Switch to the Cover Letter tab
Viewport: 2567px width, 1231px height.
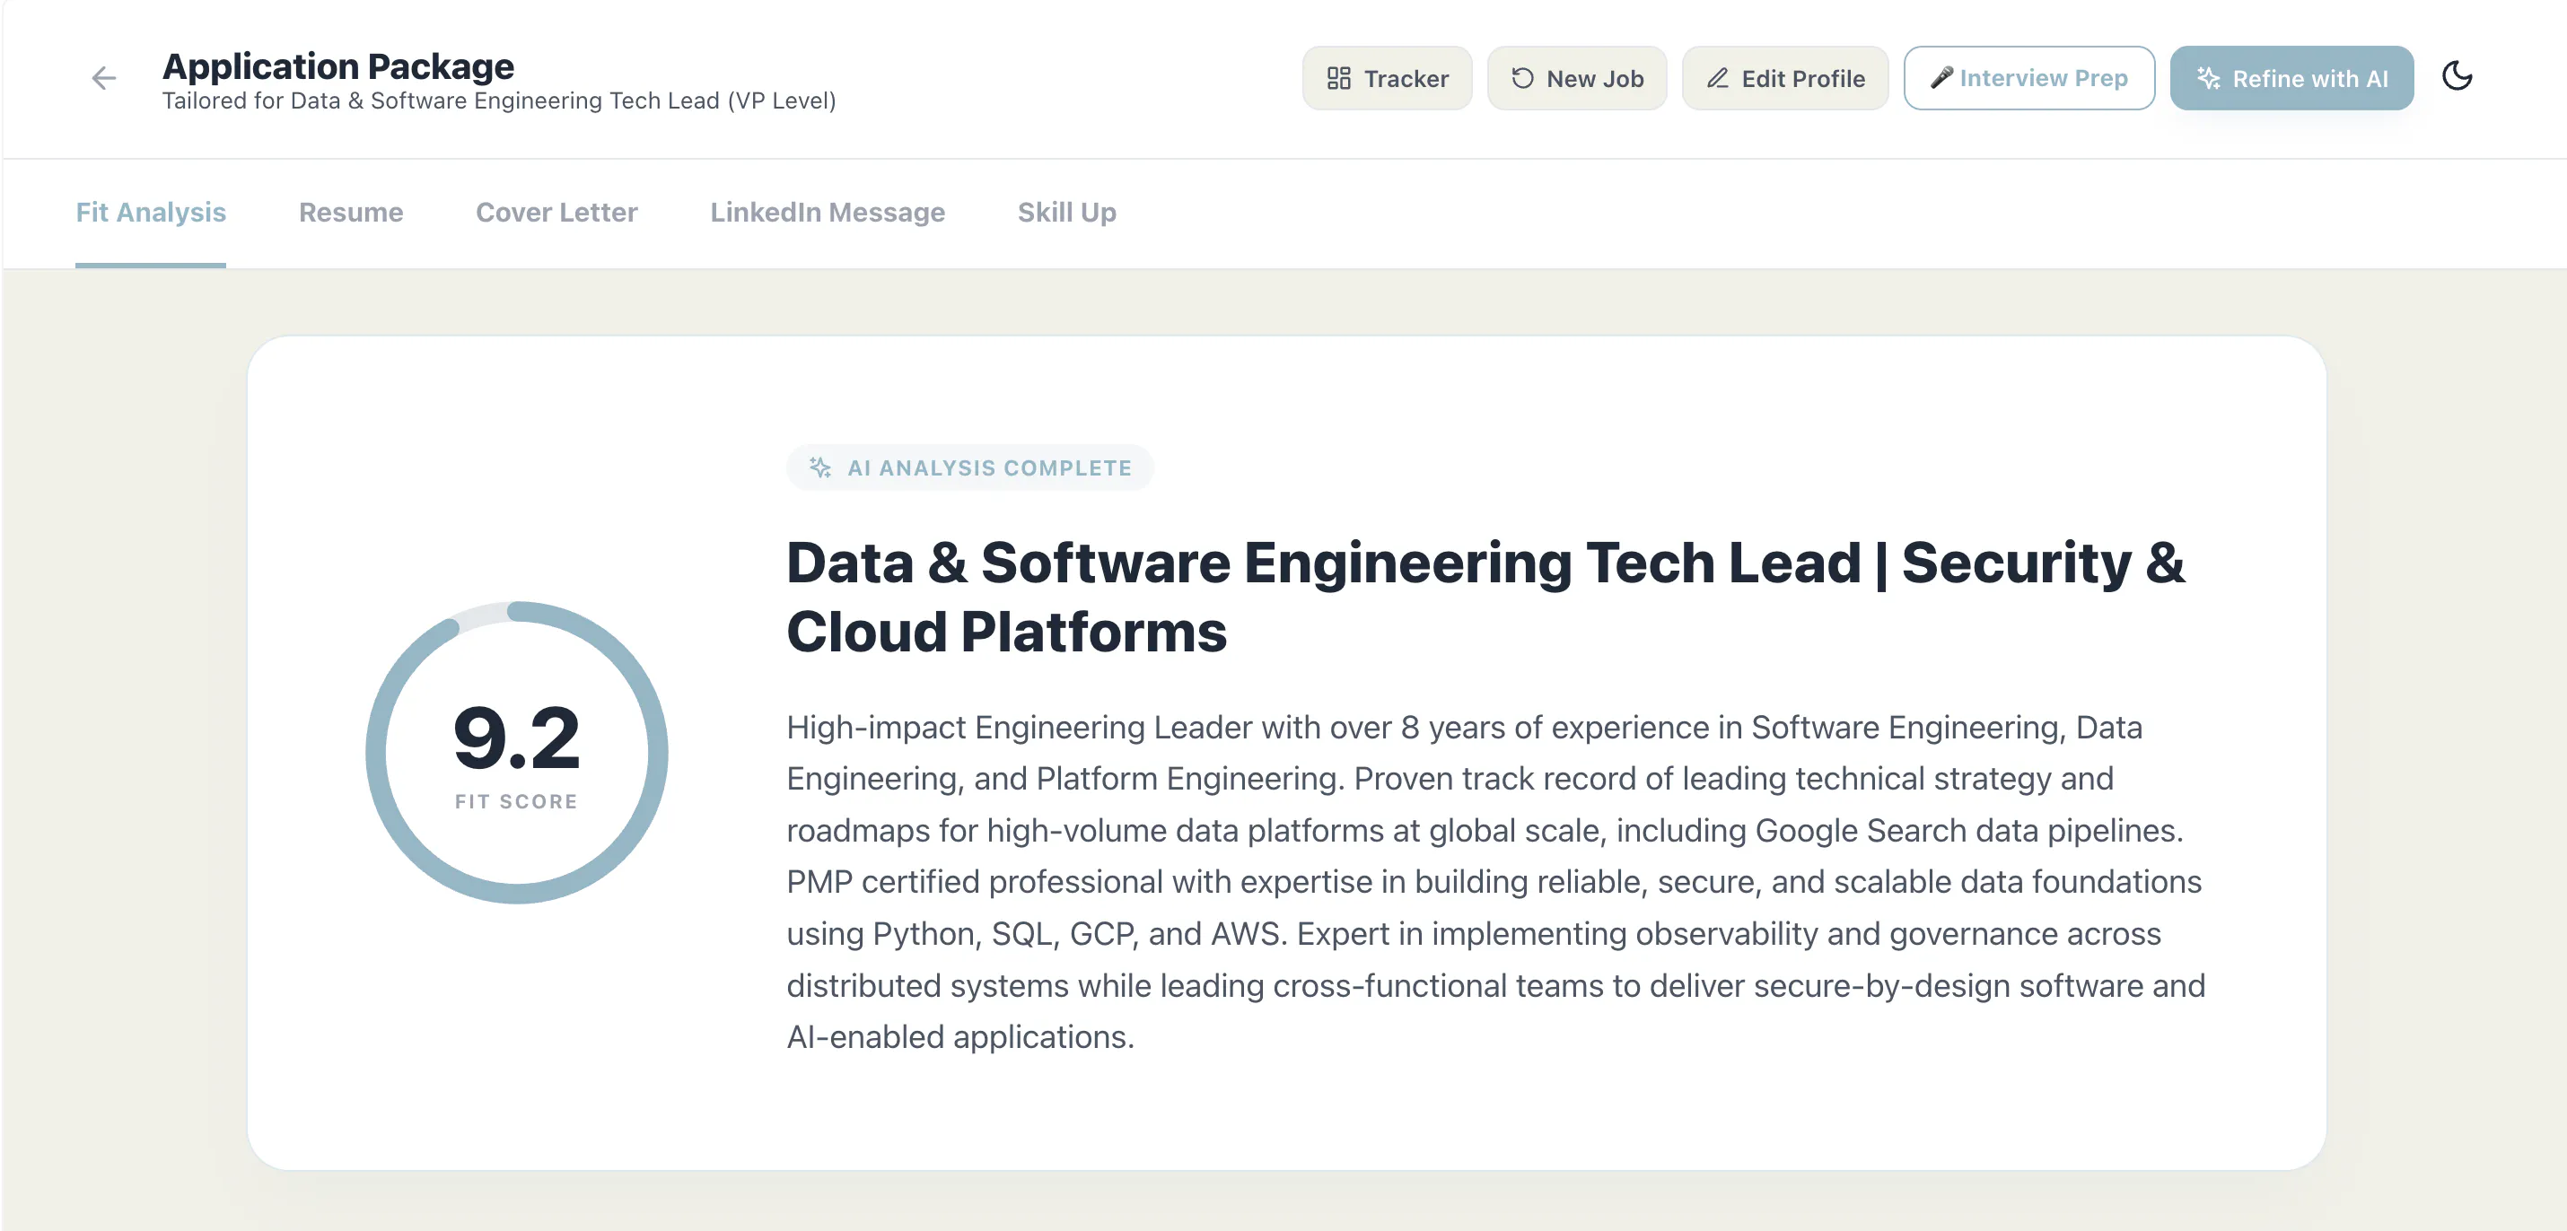(x=556, y=212)
